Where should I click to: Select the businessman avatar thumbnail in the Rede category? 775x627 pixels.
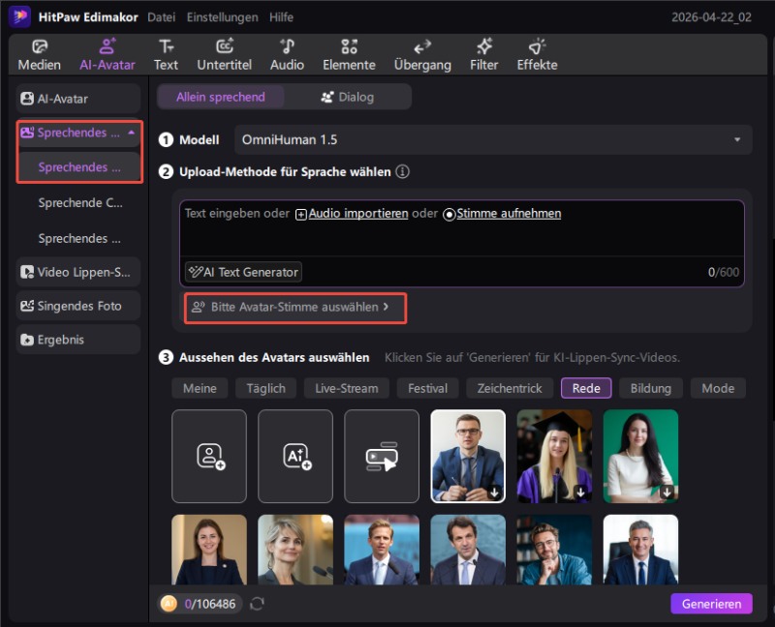tap(468, 457)
